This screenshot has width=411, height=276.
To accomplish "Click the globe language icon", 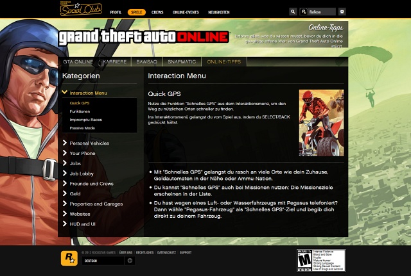I will click(130, 261).
